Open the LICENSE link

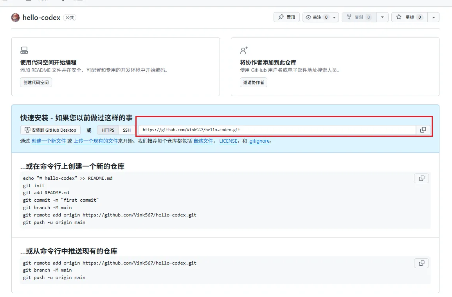tap(228, 141)
